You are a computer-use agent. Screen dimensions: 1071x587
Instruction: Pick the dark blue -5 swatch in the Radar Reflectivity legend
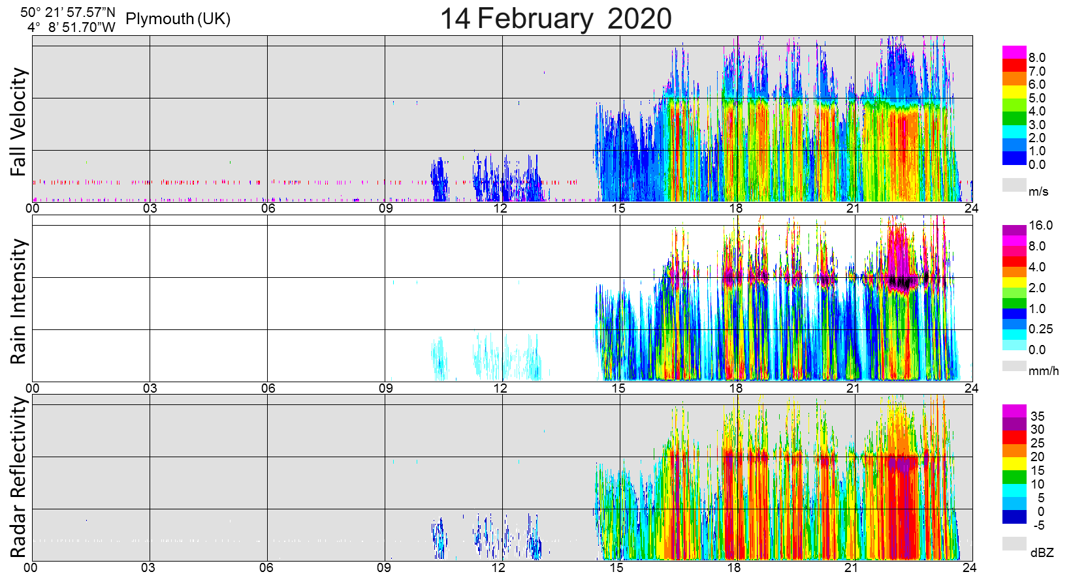pos(1014,517)
